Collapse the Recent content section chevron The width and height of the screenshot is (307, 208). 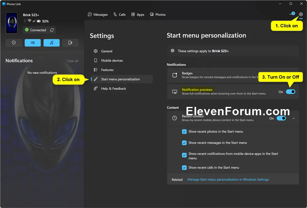(x=293, y=118)
